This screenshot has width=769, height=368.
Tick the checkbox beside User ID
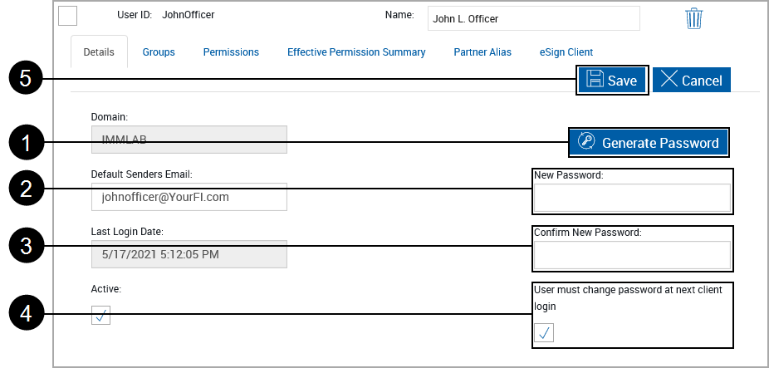click(x=68, y=17)
